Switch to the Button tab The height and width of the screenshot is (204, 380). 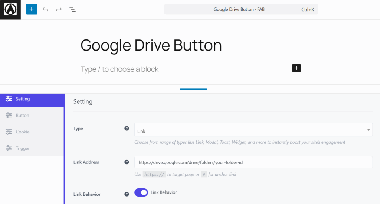(32, 115)
